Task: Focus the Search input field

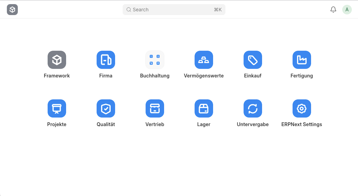Action: tap(171, 10)
